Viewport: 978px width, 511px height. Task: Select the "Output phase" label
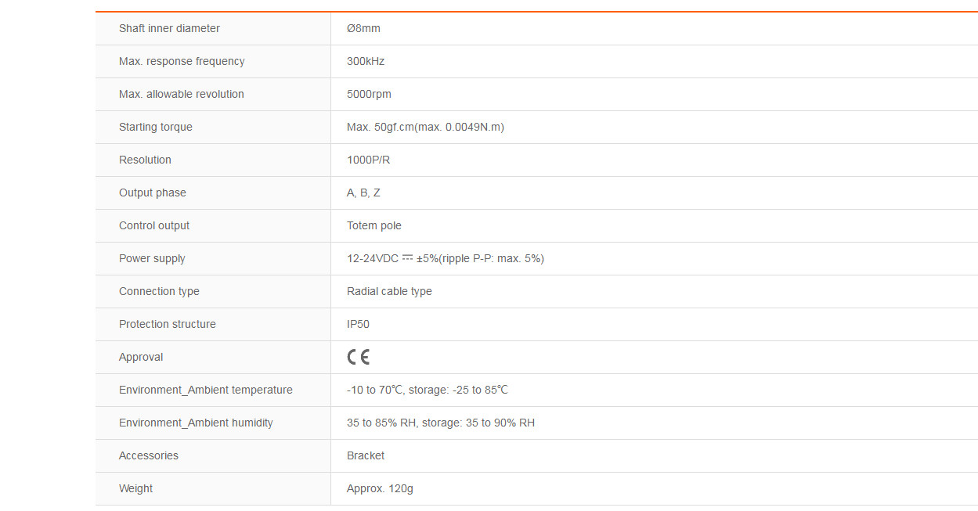pos(153,193)
